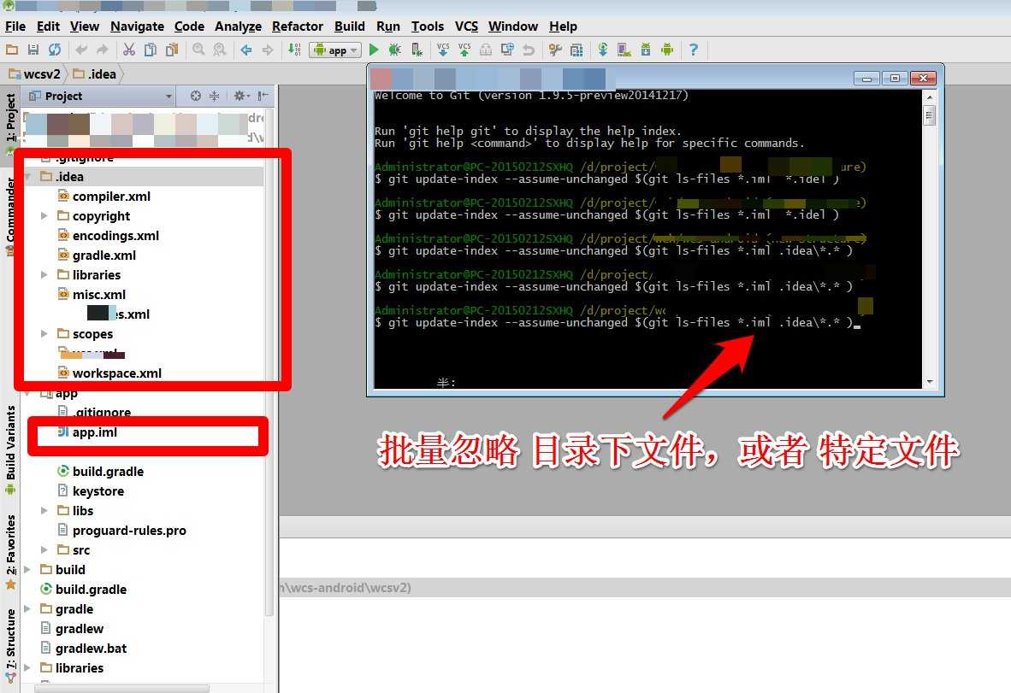Open the 2: Favorites side tab
1011x693 pixels.
tap(10, 551)
